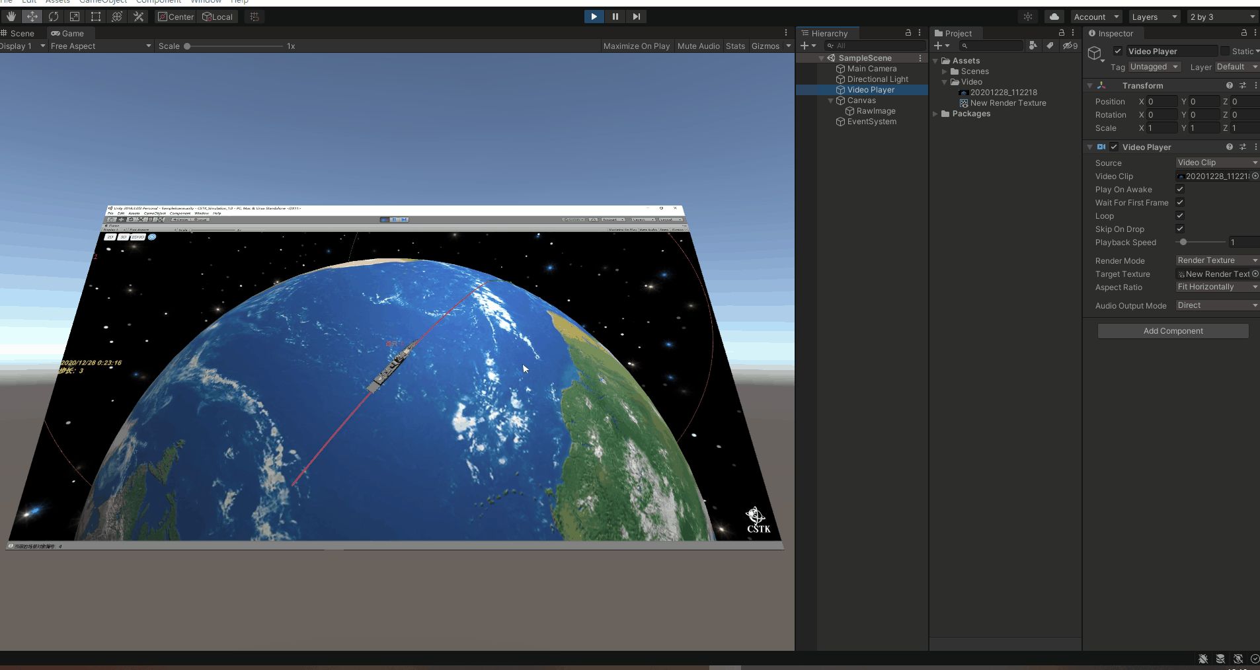Collapse the Transform component foldout

(x=1089, y=85)
